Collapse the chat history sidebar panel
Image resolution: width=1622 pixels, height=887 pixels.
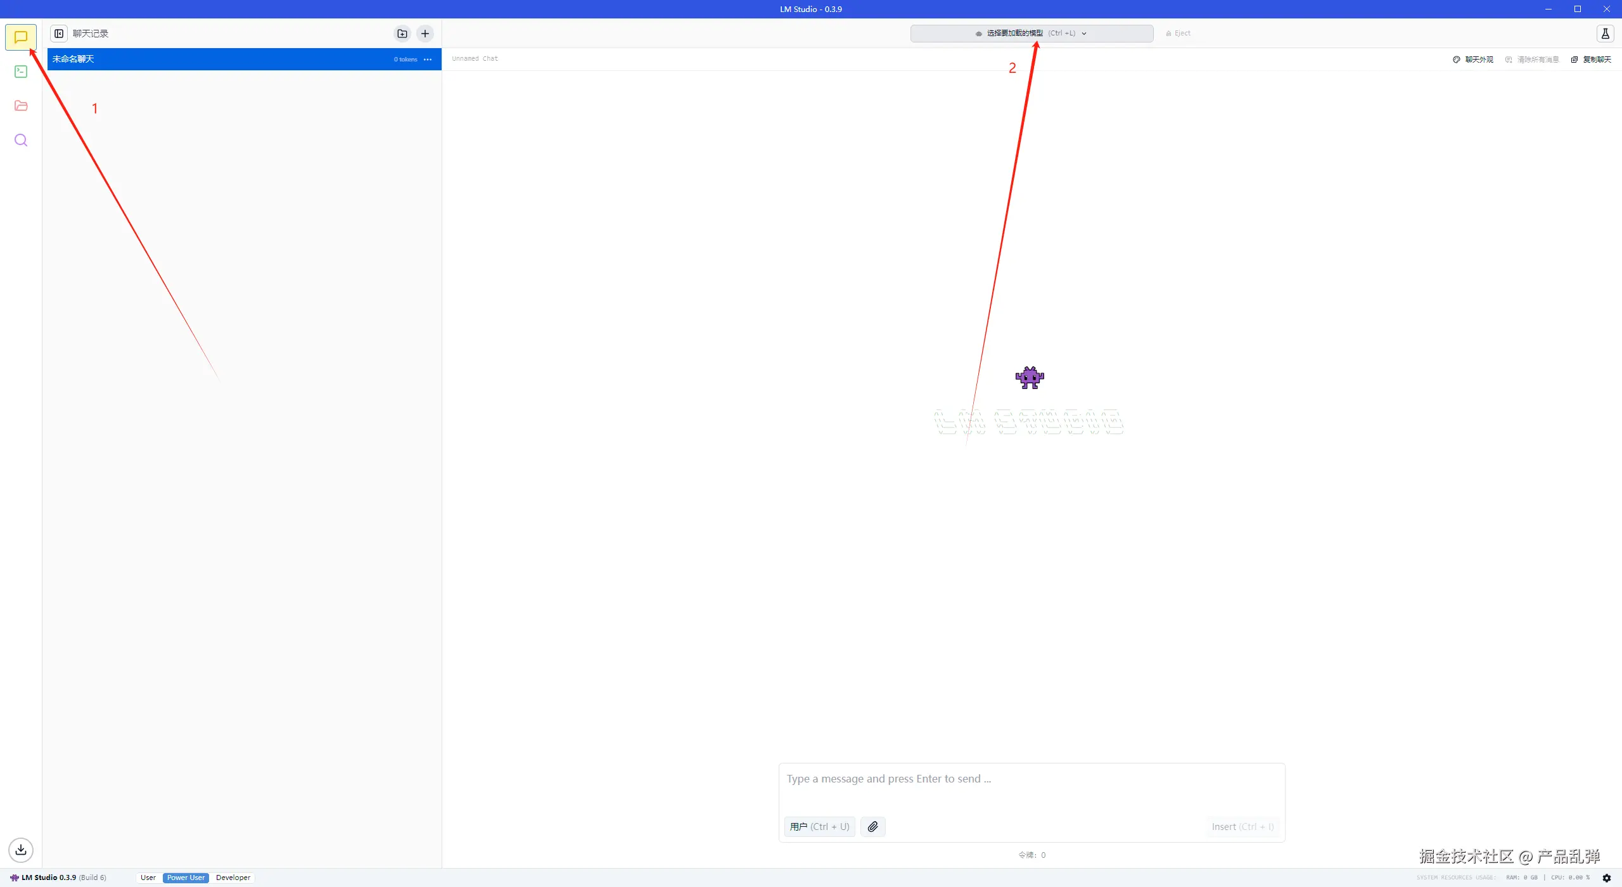point(59,34)
